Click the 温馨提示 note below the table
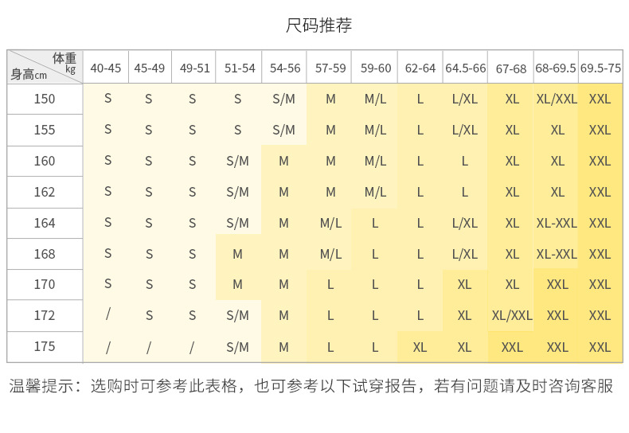 click(x=311, y=386)
